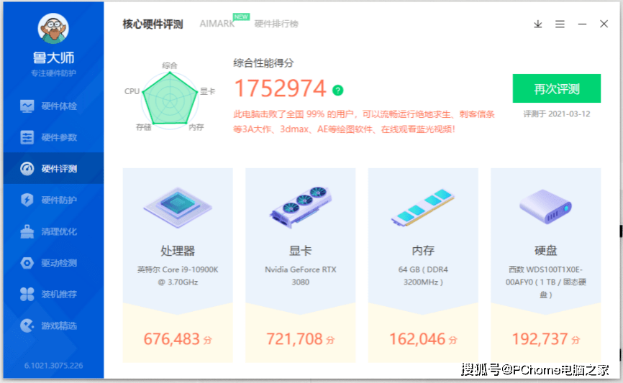Click the download arrow icon in title bar
The width and height of the screenshot is (623, 383).
click(537, 24)
